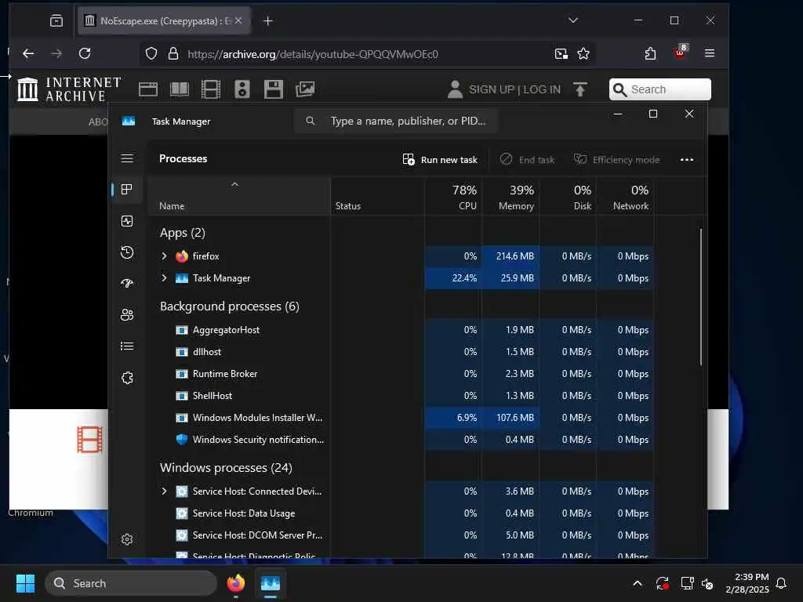Screen dimensions: 803x602
Task: Open Task Manager settings gear
Action: click(127, 539)
